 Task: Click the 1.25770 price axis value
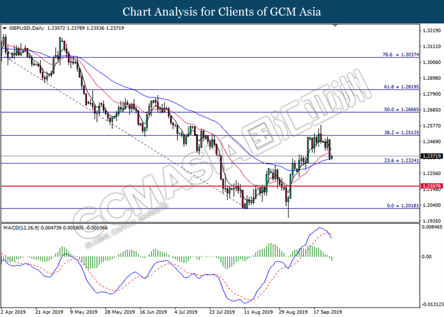click(x=431, y=126)
